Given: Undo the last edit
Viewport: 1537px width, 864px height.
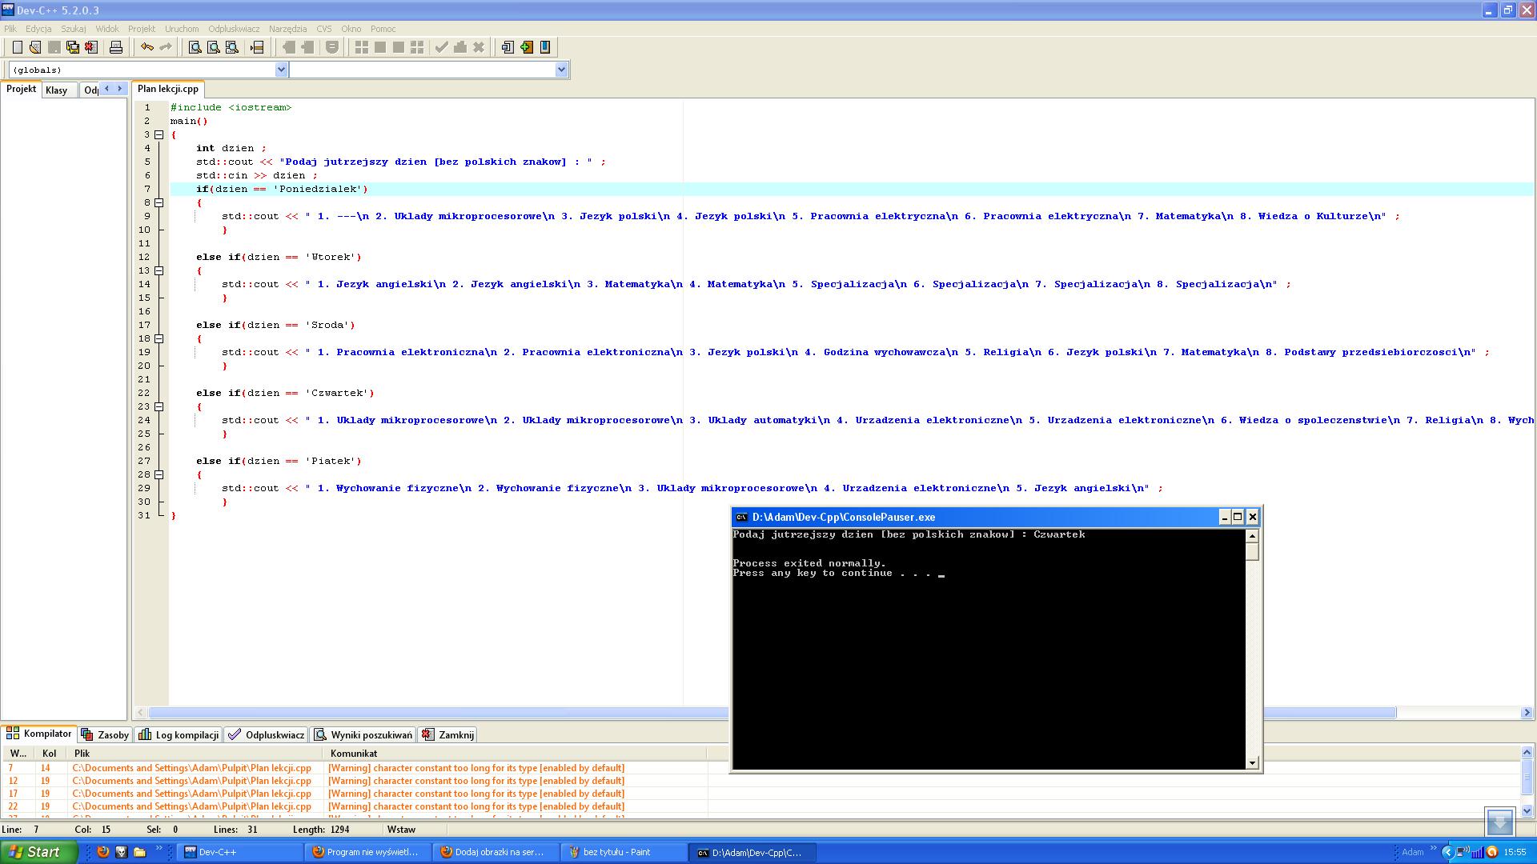Looking at the screenshot, I should click(146, 47).
